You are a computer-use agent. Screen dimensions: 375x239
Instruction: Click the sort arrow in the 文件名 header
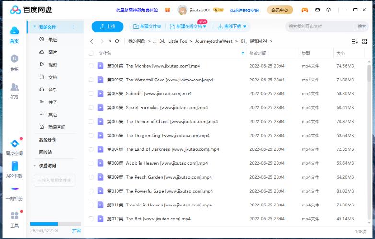(243, 53)
